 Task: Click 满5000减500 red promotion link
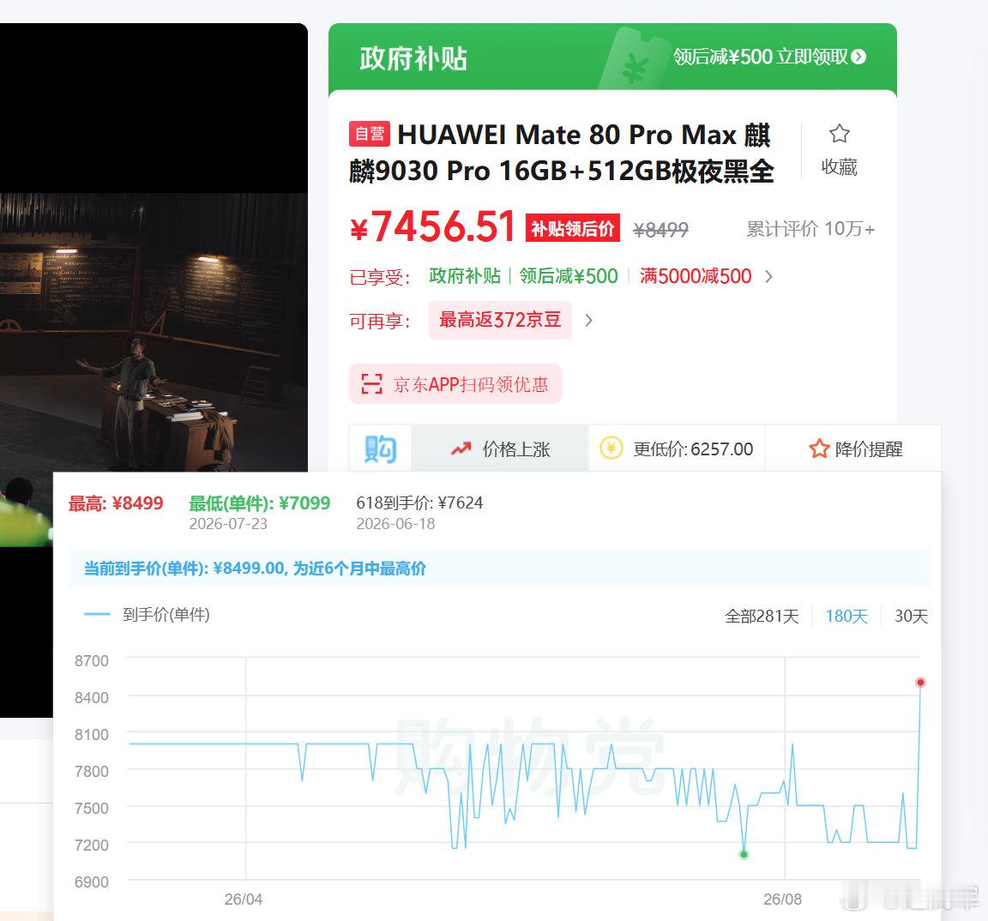[695, 276]
